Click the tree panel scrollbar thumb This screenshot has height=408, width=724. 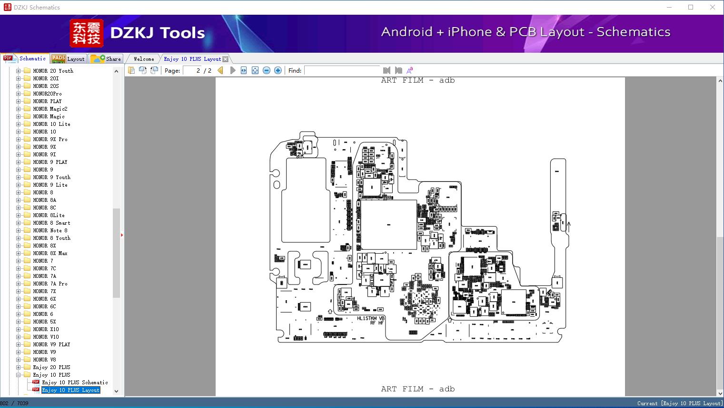point(116,253)
